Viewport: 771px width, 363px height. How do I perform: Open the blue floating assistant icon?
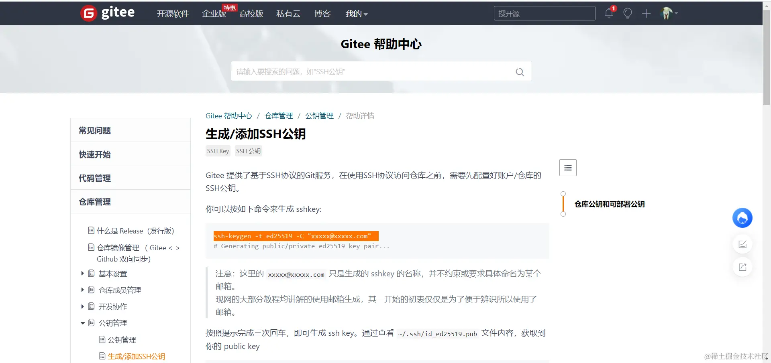click(x=742, y=218)
